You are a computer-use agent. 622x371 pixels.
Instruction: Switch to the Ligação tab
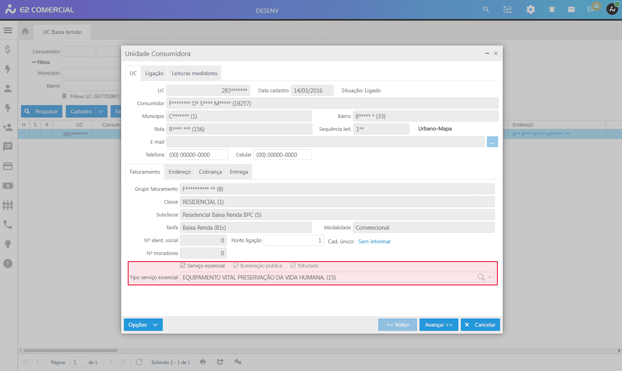154,73
